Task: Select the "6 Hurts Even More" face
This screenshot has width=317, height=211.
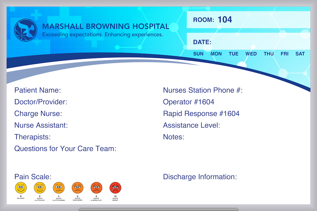Action: (x=77, y=187)
